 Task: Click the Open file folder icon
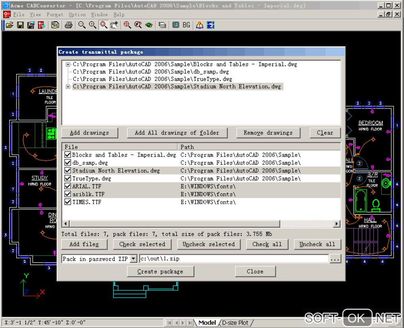point(9,25)
